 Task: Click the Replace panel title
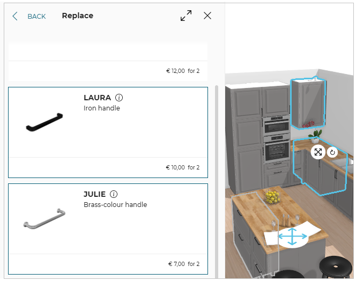point(78,16)
